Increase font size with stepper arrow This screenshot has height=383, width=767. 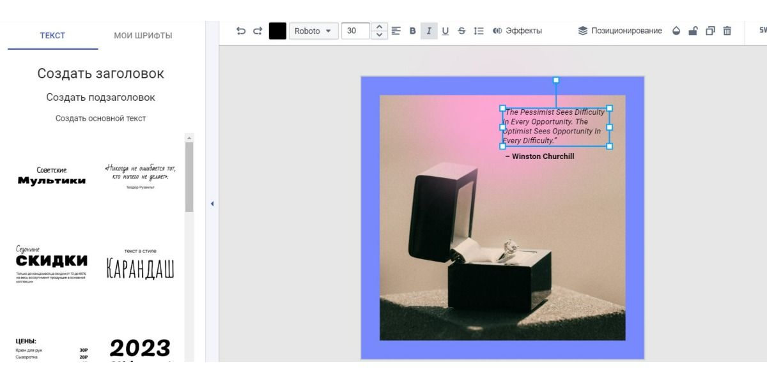point(379,27)
